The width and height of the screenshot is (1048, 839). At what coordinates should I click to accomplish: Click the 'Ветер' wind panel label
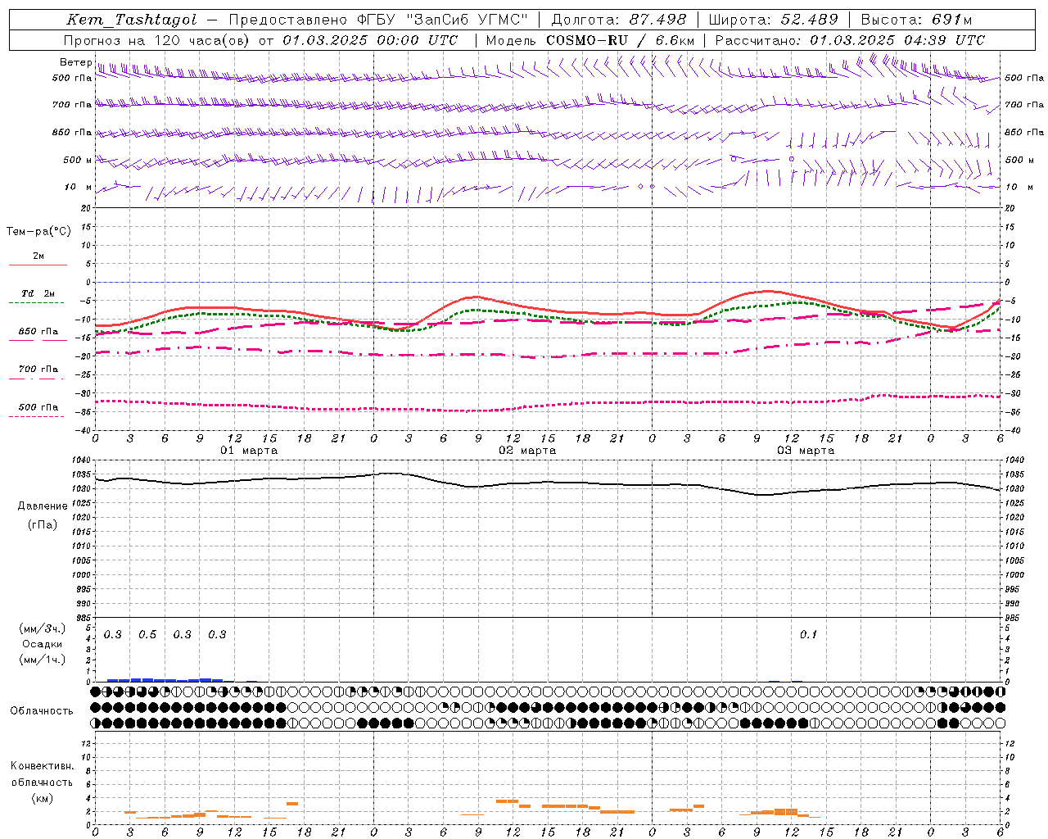pos(75,62)
